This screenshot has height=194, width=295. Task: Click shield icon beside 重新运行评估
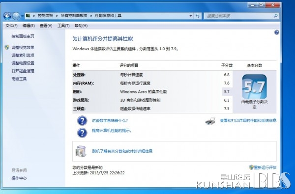pos(251,167)
